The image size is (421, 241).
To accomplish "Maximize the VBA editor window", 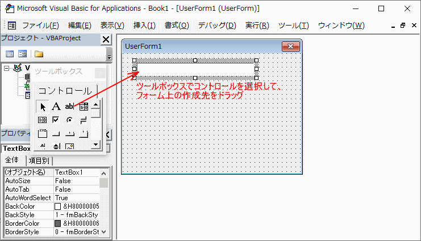I will (x=381, y=9).
